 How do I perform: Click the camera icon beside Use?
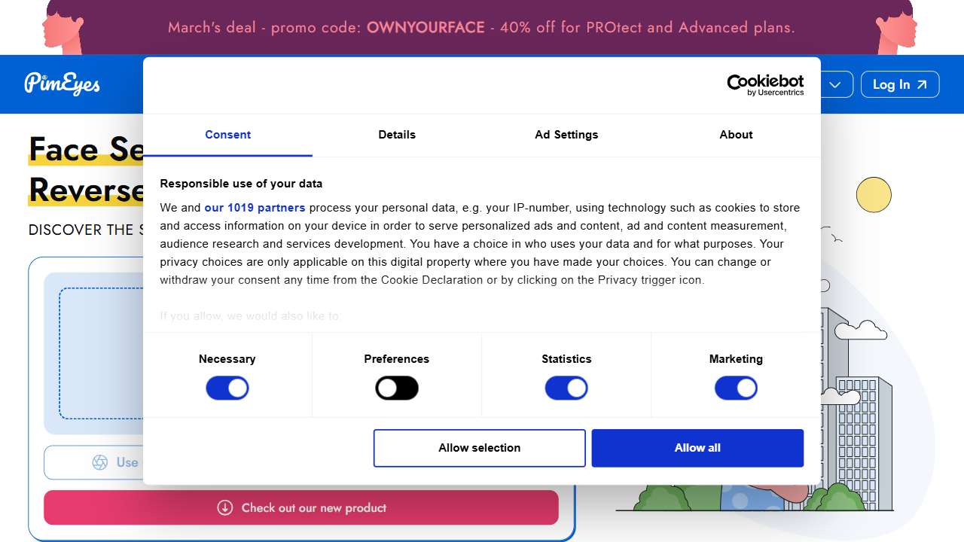coord(100,462)
